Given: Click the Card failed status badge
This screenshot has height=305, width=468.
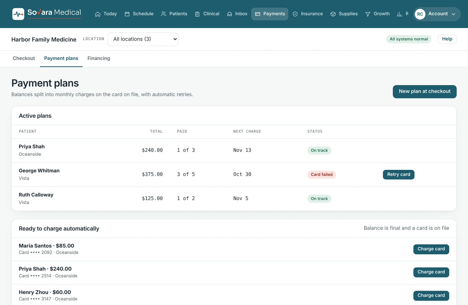Looking at the screenshot, I should (322, 174).
